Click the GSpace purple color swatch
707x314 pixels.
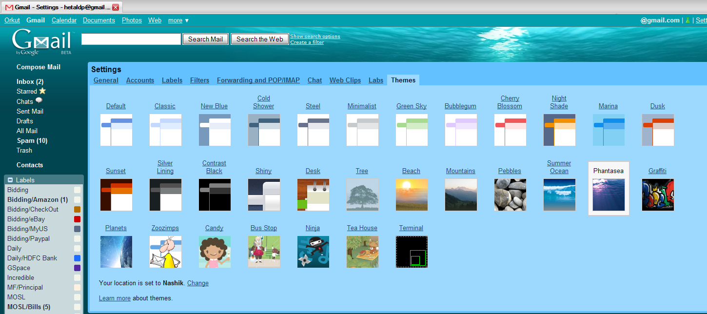coord(77,268)
